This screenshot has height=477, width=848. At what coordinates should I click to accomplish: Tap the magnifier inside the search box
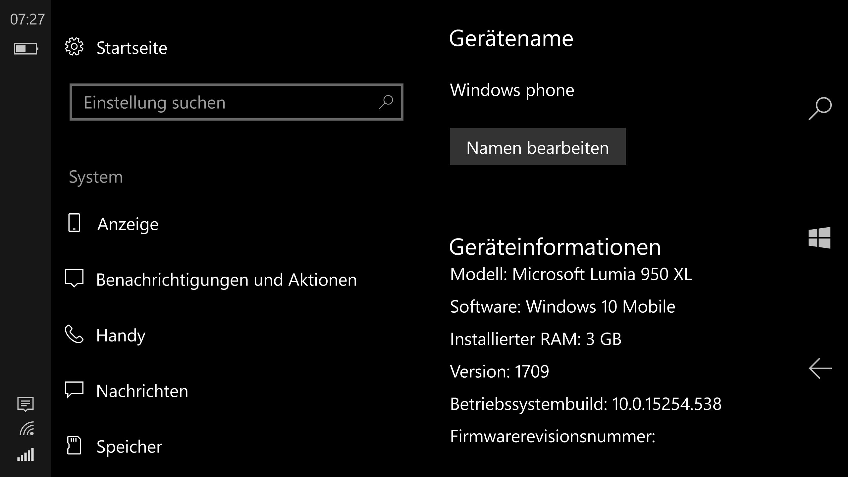coord(386,102)
